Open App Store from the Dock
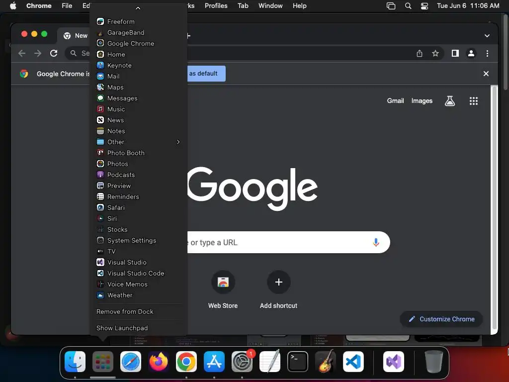Image resolution: width=509 pixels, height=382 pixels. (214, 362)
